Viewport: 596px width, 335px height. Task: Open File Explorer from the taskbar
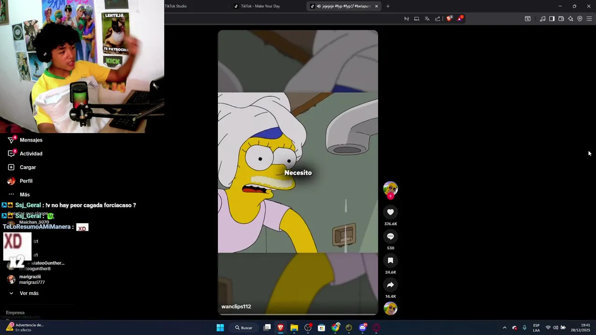coord(294,328)
